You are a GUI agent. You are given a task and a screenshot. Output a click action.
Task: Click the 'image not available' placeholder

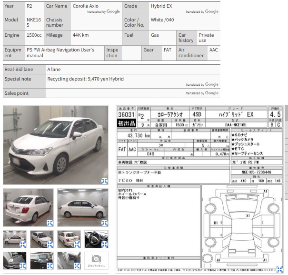(96, 261)
